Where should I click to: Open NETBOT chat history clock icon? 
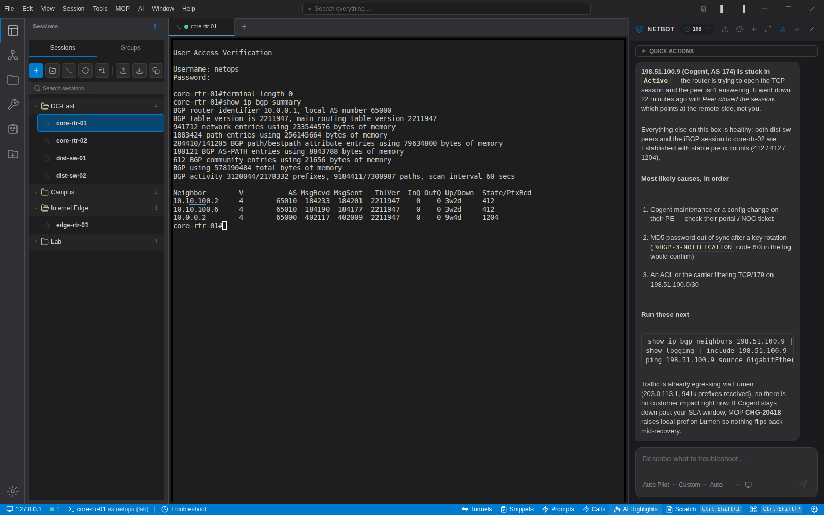tap(740, 29)
